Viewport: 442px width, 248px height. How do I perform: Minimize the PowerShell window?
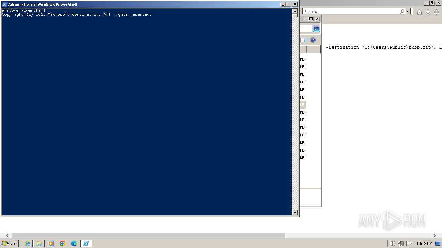283,4
